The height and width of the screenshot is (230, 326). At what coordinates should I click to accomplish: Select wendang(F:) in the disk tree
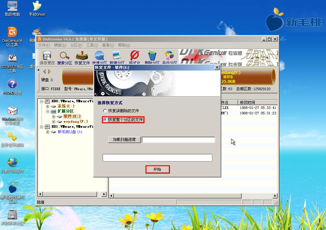pyautogui.click(x=76, y=121)
